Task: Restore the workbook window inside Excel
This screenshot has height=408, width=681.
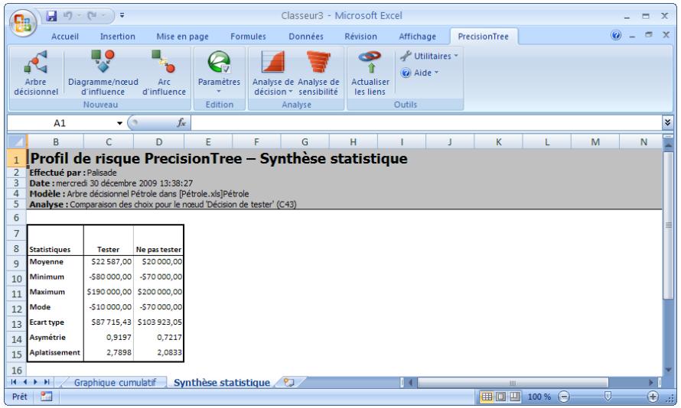Action: coord(649,34)
